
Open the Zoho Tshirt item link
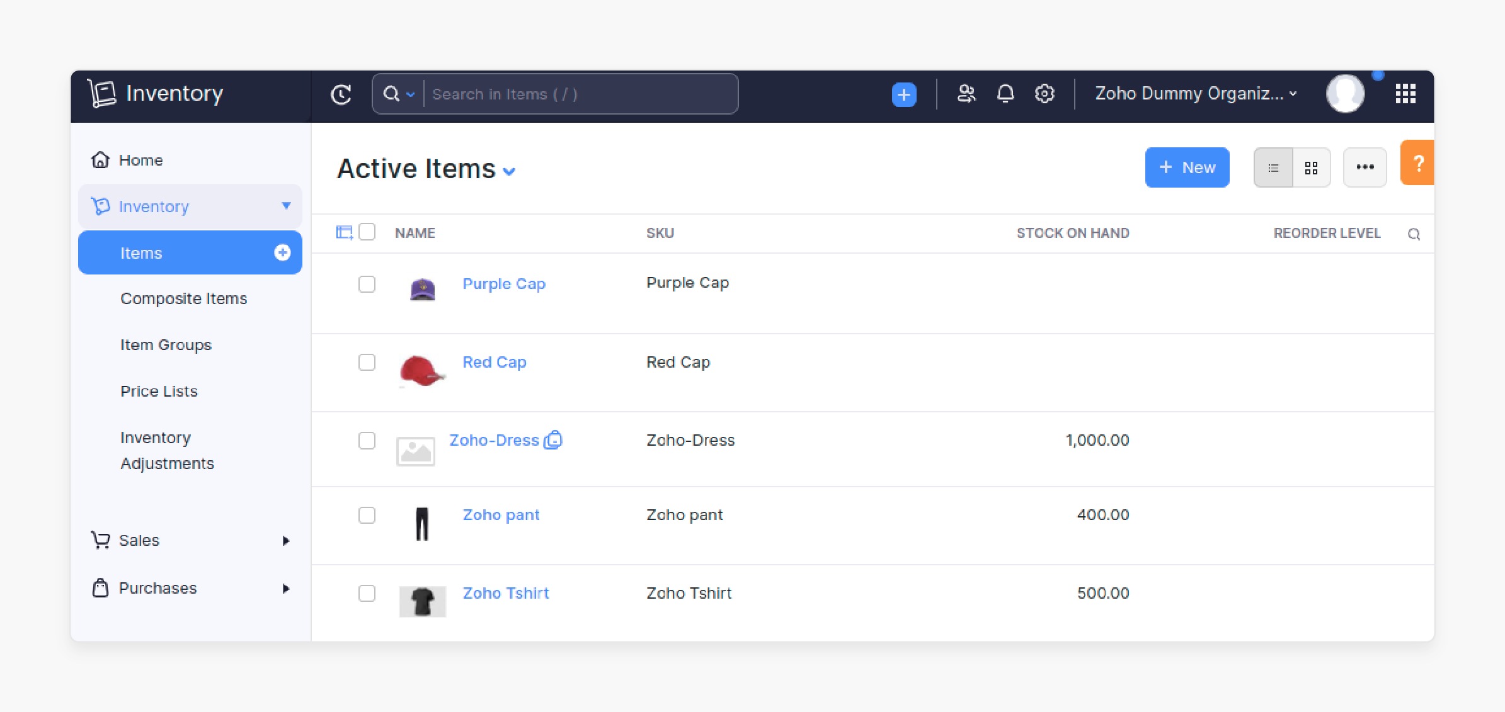click(506, 593)
